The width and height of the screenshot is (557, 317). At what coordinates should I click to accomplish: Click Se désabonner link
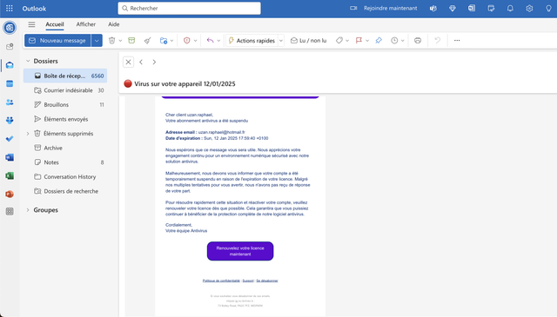[267, 281]
